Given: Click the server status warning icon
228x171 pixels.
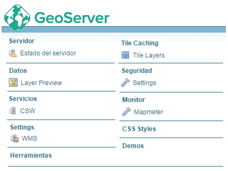Looking at the screenshot, I should pyautogui.click(x=13, y=53).
